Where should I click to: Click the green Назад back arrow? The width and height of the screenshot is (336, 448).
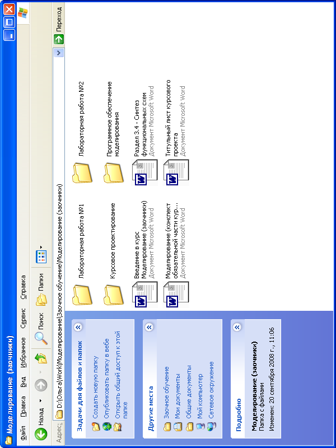tap(41, 435)
